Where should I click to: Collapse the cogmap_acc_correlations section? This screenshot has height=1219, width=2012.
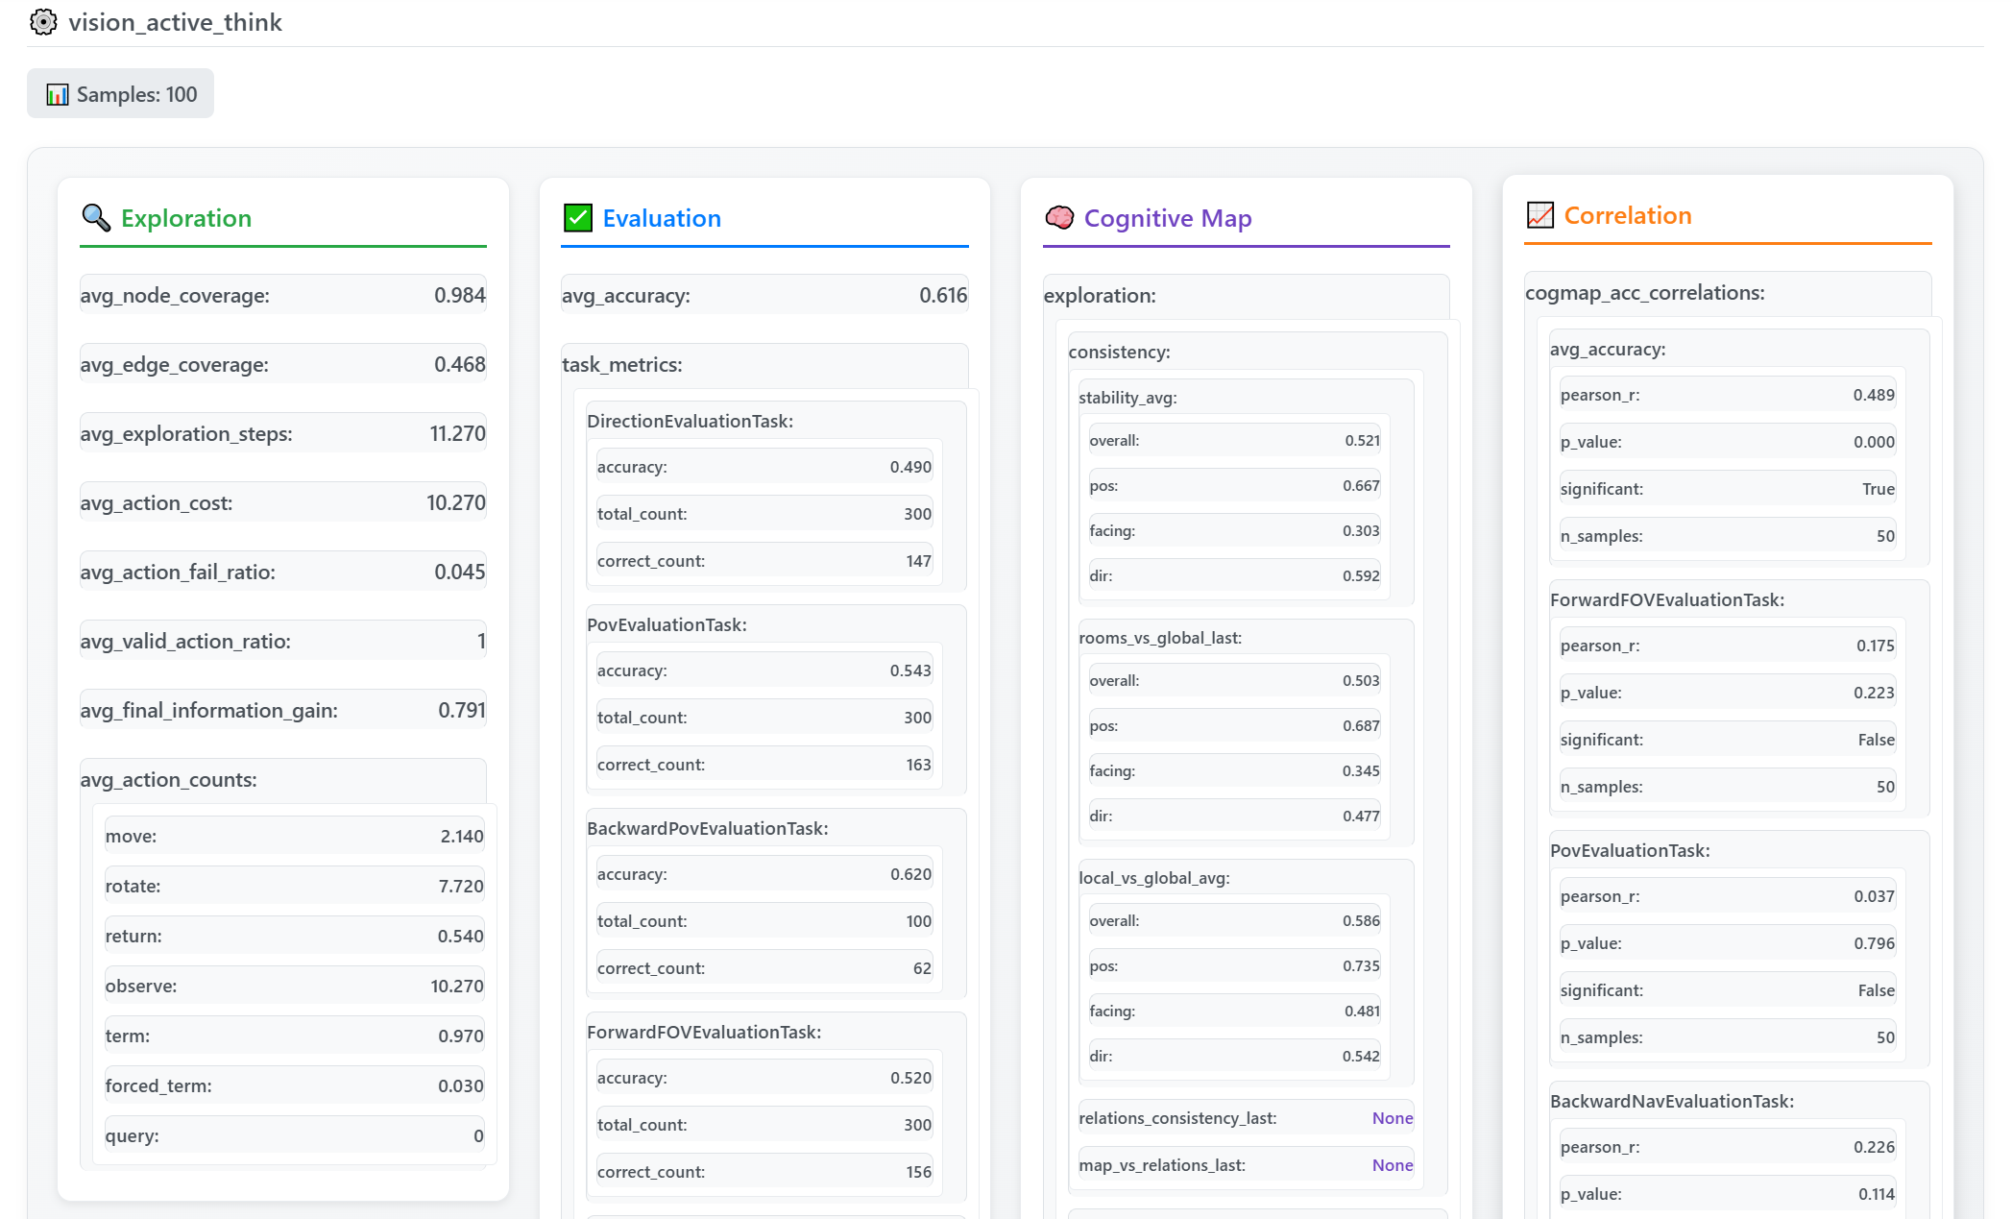click(x=1645, y=293)
